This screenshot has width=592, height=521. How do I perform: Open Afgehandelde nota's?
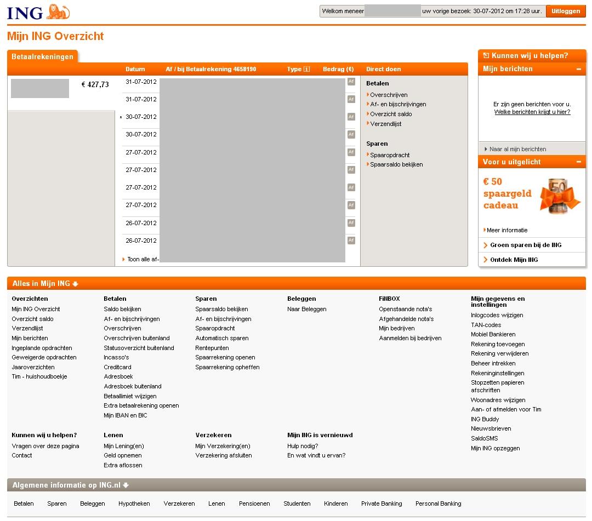(406, 319)
